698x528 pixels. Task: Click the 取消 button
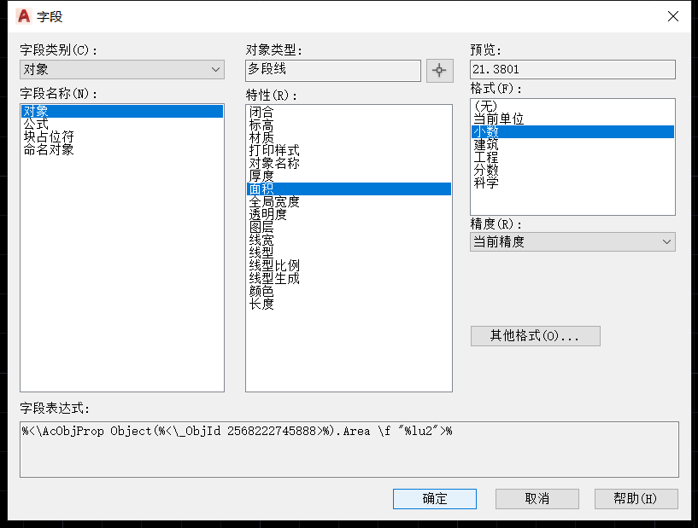pos(537,499)
